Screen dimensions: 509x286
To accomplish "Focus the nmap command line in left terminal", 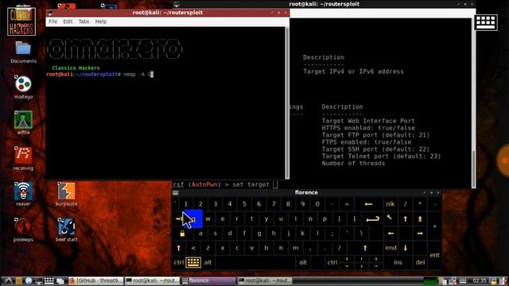I will pyautogui.click(x=100, y=74).
